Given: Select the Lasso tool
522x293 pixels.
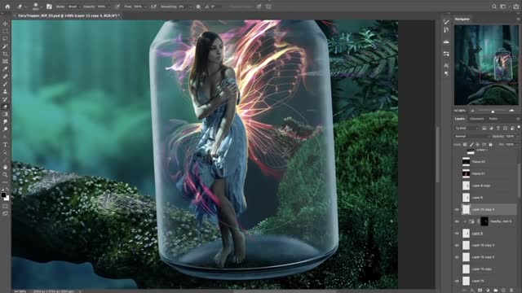Looking at the screenshot, I should click(x=5, y=39).
